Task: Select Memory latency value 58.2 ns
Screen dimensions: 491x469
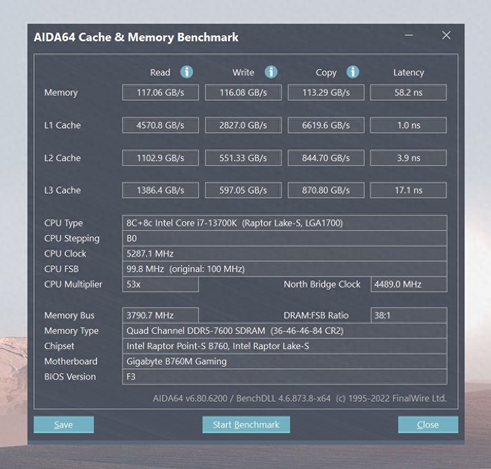Action: click(408, 92)
